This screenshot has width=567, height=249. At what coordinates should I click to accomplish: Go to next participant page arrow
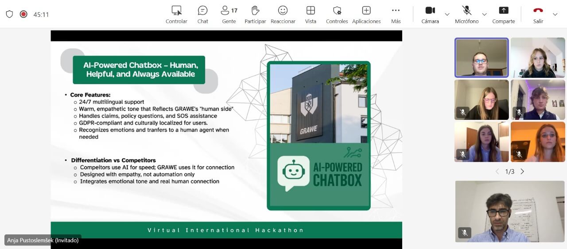[522, 172]
